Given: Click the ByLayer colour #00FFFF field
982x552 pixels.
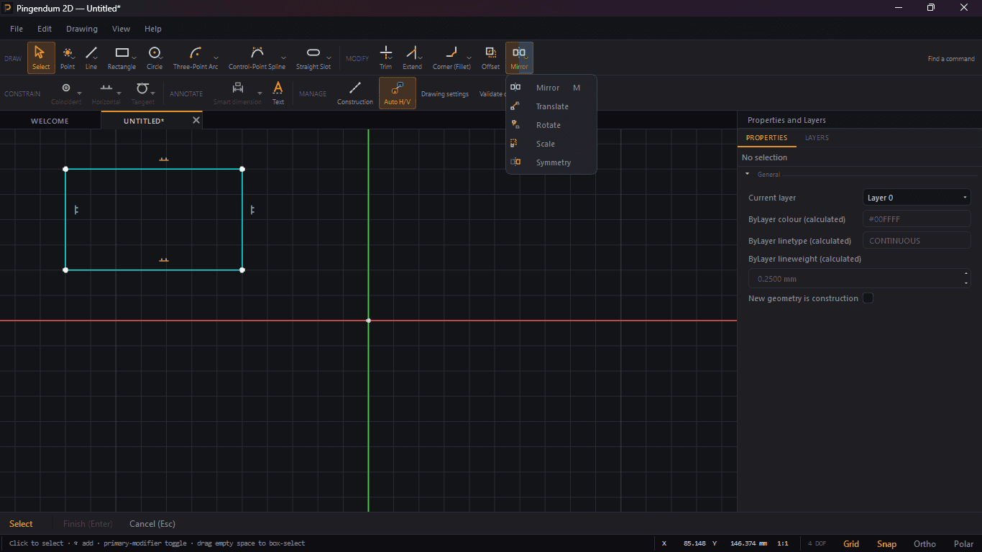Looking at the screenshot, I should tap(917, 219).
